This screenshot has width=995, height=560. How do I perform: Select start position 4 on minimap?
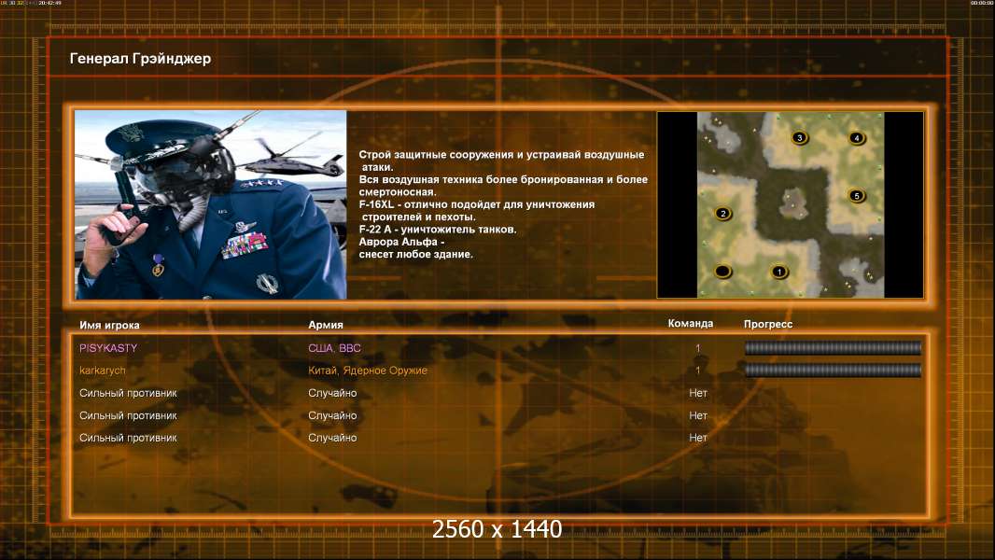[x=857, y=137]
